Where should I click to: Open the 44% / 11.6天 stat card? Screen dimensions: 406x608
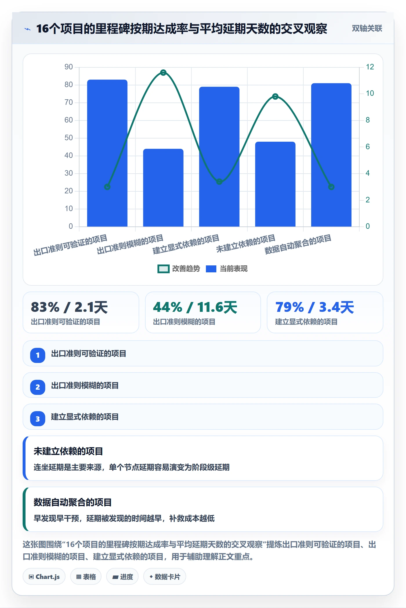[x=203, y=312]
